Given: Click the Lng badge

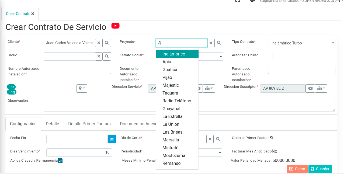Looking at the screenshot, I should (12, 92).
